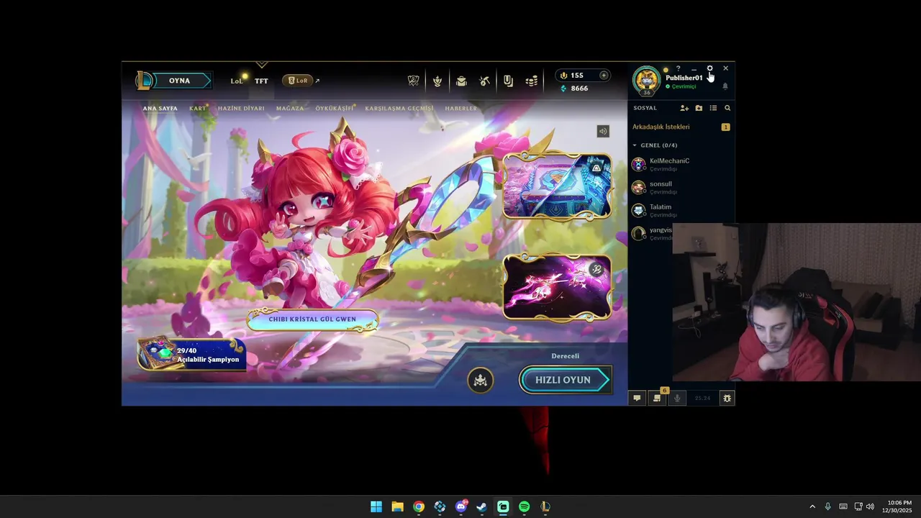Toggle the voice chat microphone button

pyautogui.click(x=676, y=398)
